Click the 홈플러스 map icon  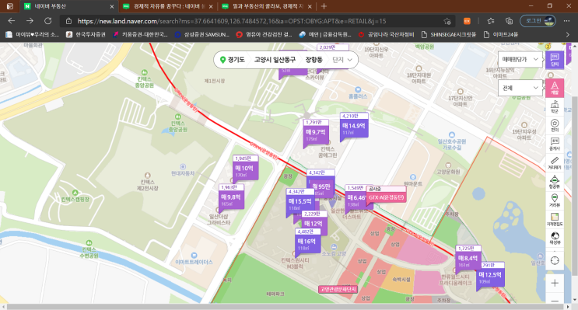[358, 89]
